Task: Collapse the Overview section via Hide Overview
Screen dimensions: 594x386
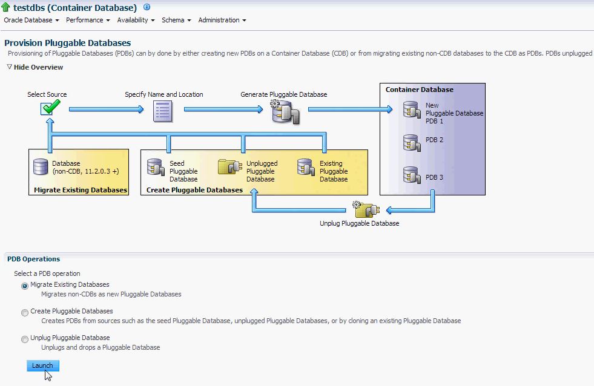Action: [x=35, y=67]
